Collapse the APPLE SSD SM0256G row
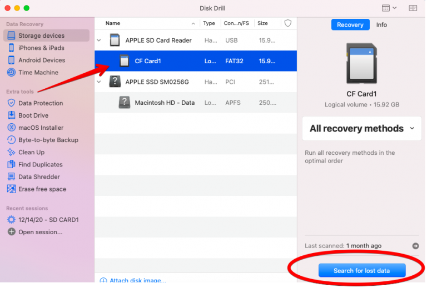427x288 pixels. click(99, 82)
